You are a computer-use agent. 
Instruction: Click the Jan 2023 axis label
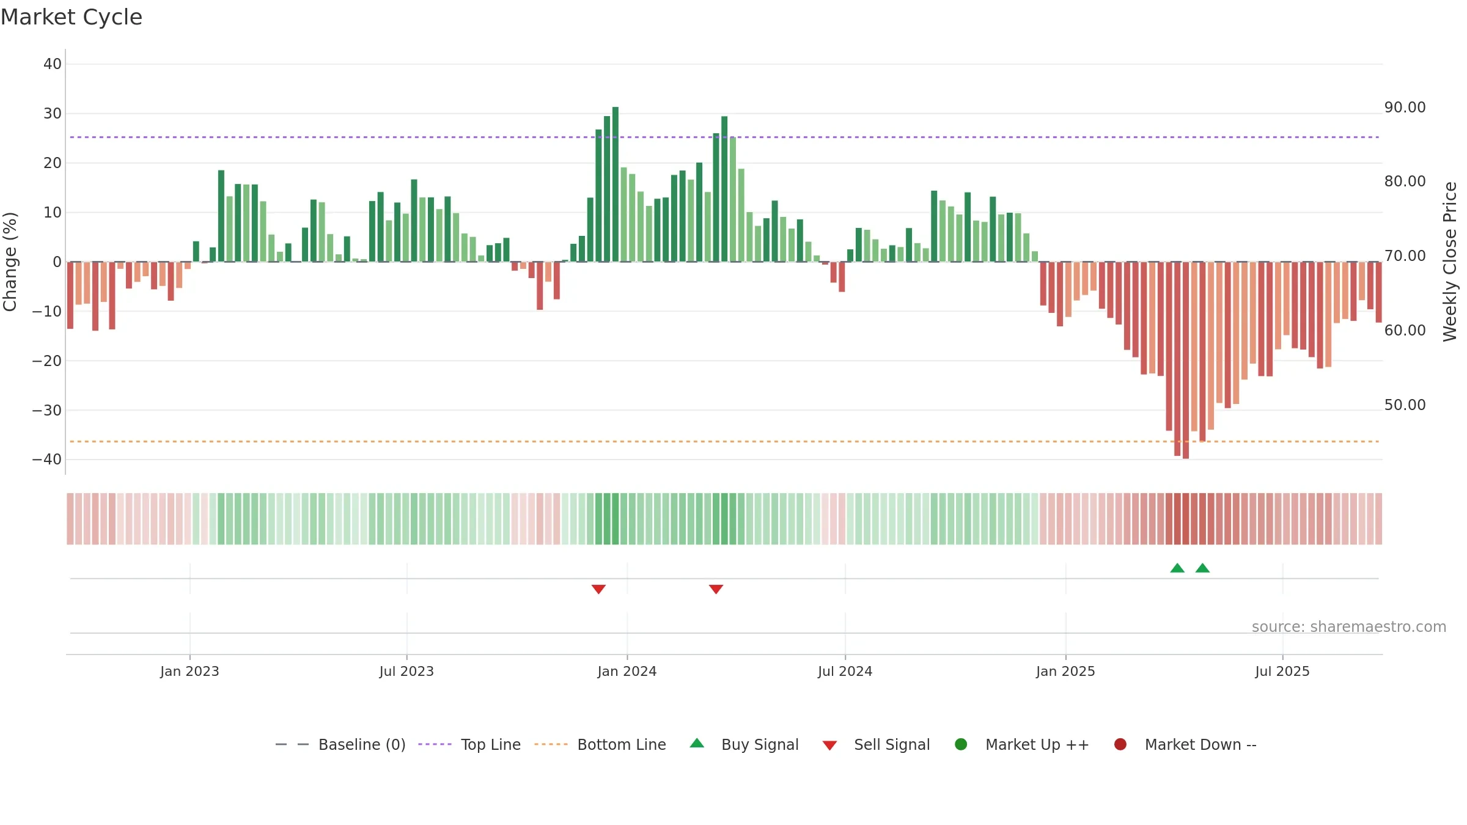point(189,672)
